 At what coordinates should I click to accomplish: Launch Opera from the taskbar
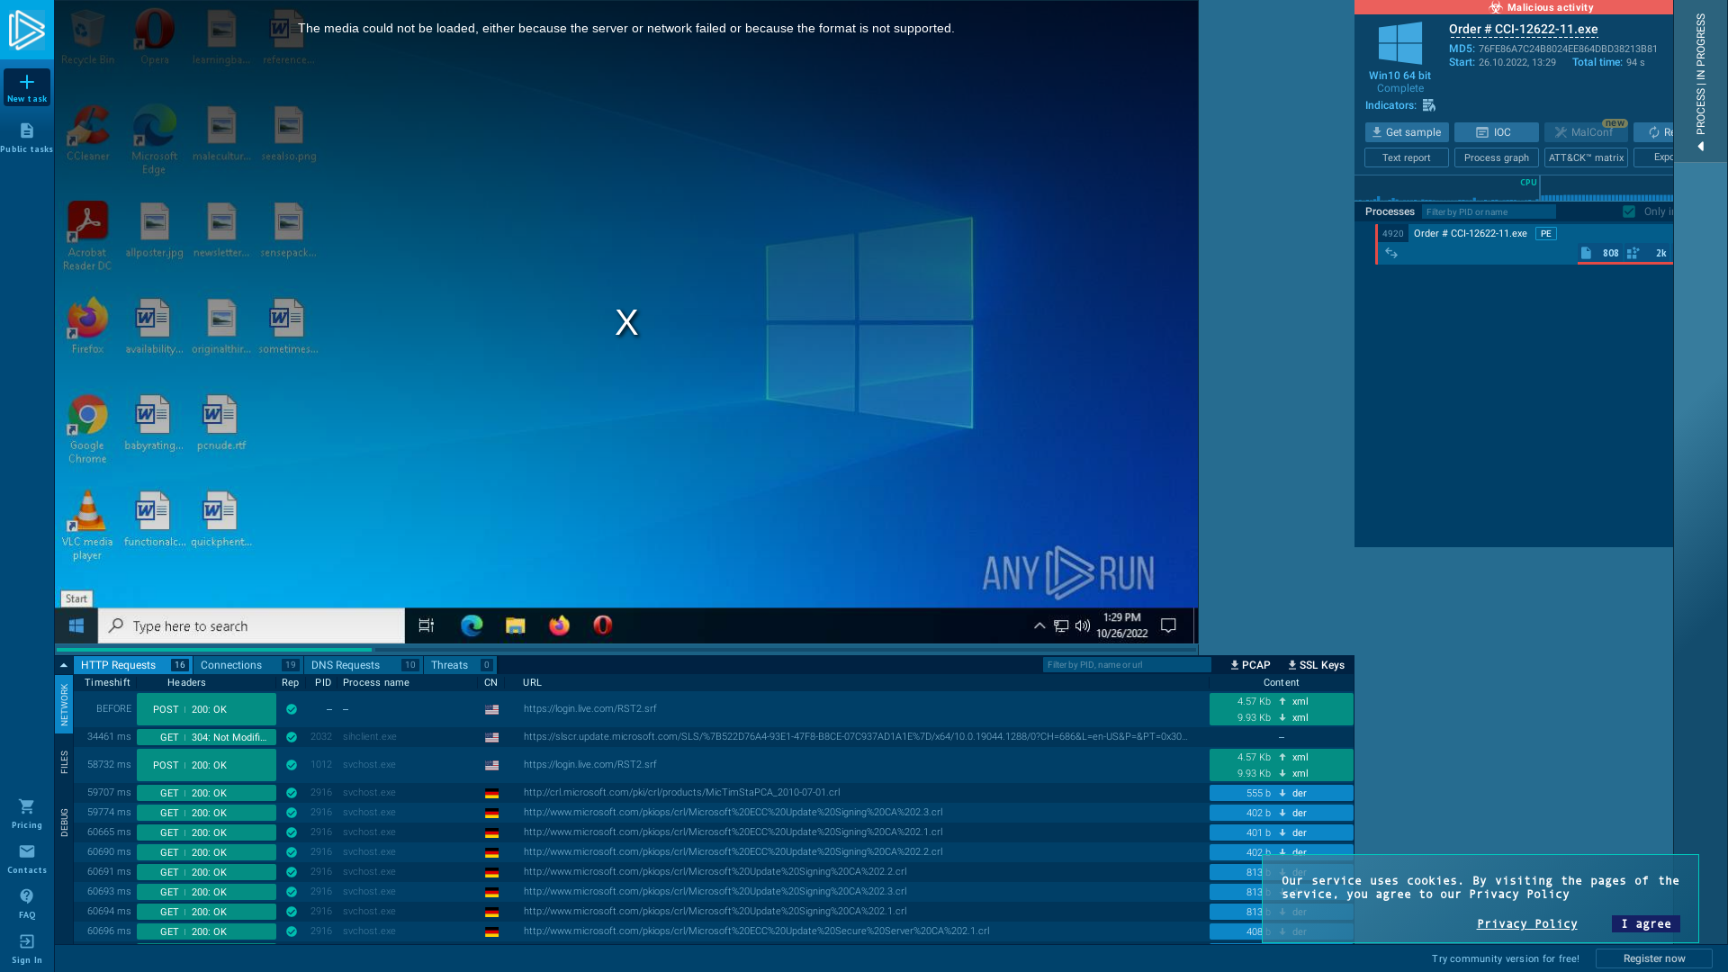coord(602,625)
